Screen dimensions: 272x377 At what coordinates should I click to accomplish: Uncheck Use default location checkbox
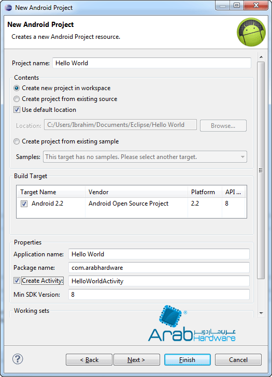coord(17,110)
